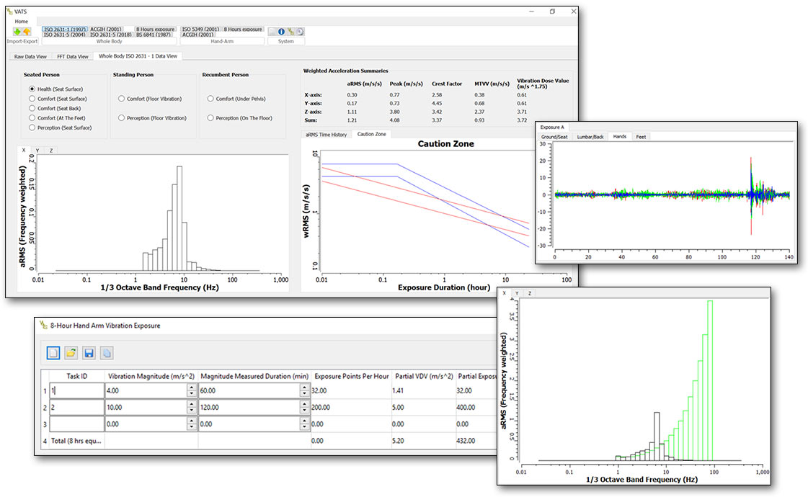Select Y axis tab on left histogram
The height and width of the screenshot is (497, 808).
pos(37,151)
